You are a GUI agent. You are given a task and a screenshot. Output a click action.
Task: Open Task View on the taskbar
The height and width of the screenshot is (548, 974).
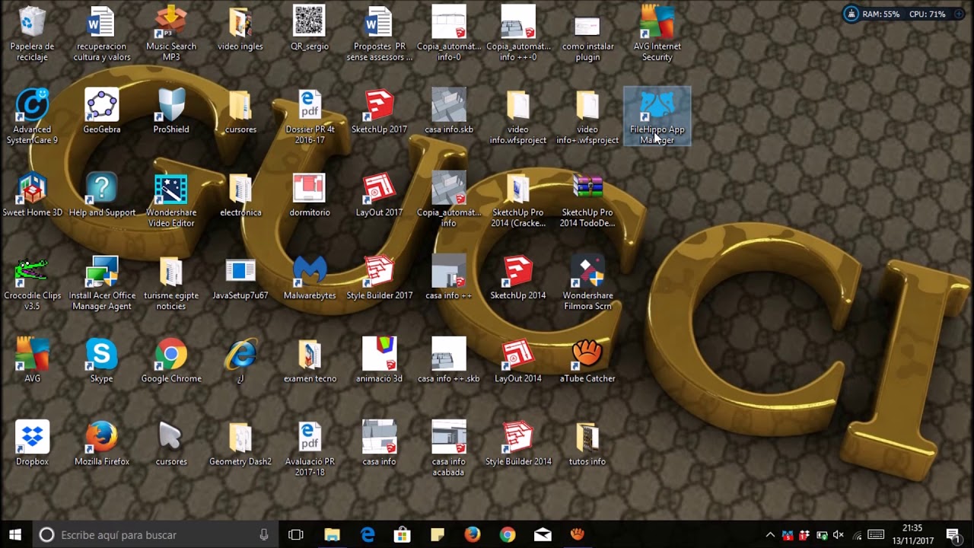click(x=296, y=534)
